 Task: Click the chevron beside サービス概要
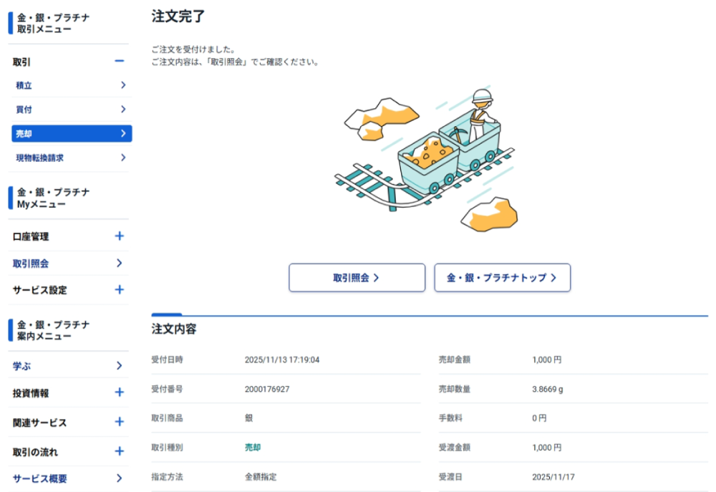click(120, 478)
